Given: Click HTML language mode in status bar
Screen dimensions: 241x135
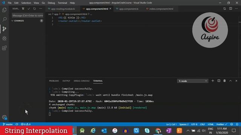Looking at the screenshot, I should point(210,124).
